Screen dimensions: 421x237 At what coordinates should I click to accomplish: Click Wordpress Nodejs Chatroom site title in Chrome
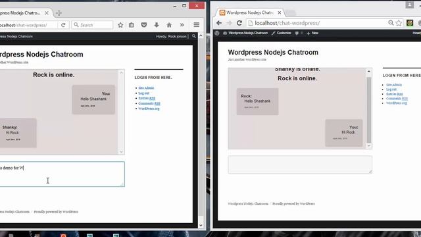coord(273,53)
